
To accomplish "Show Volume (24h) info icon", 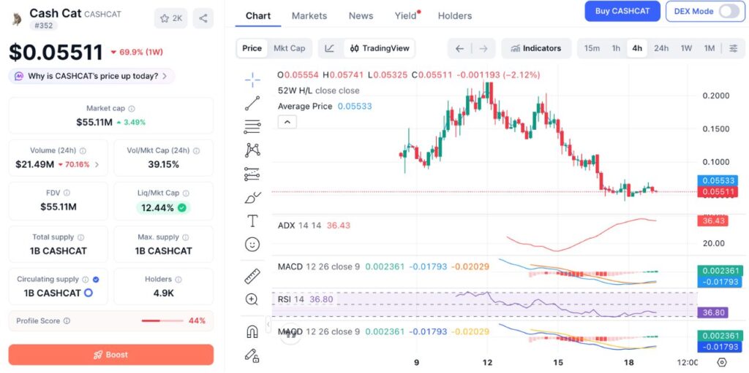I will 83,150.
